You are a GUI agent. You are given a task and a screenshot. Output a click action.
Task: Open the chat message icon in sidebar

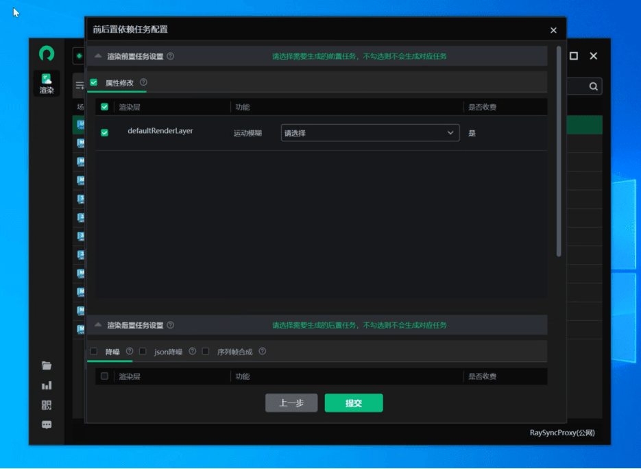tap(47, 424)
